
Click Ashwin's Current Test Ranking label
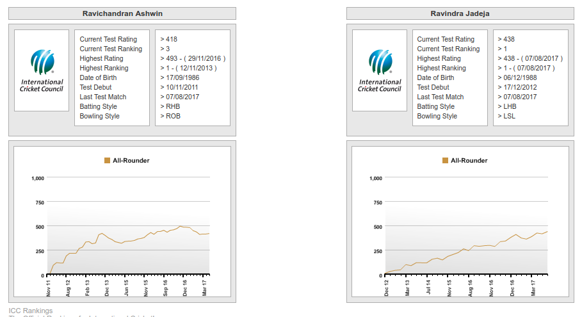[111, 49]
